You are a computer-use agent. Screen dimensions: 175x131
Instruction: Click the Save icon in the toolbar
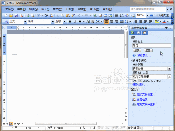[16, 15]
